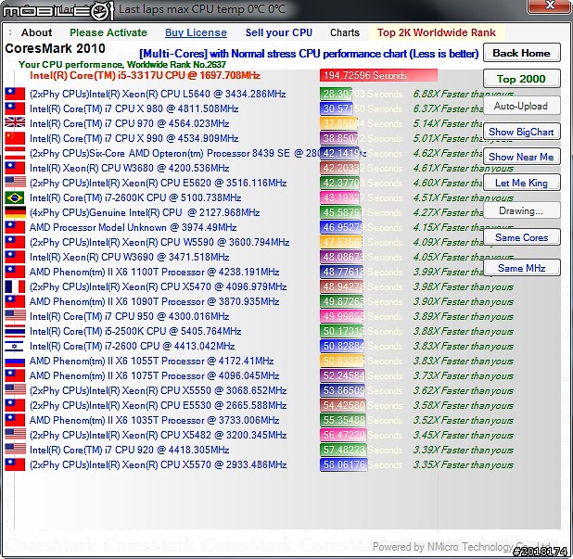Click Israel flag beside i7-2600 row
The width and height of the screenshot is (573, 559).
pyautogui.click(x=15, y=346)
